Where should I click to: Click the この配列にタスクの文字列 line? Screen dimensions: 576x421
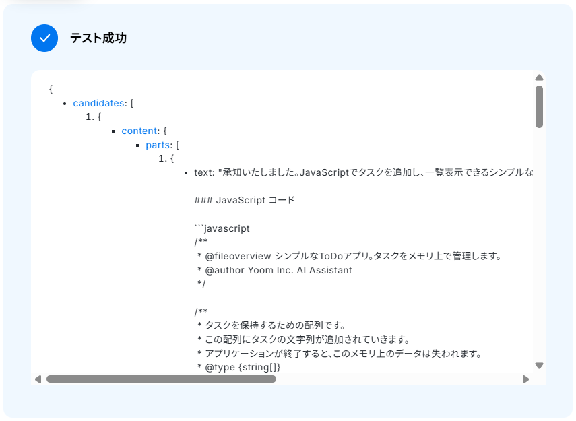click(303, 339)
